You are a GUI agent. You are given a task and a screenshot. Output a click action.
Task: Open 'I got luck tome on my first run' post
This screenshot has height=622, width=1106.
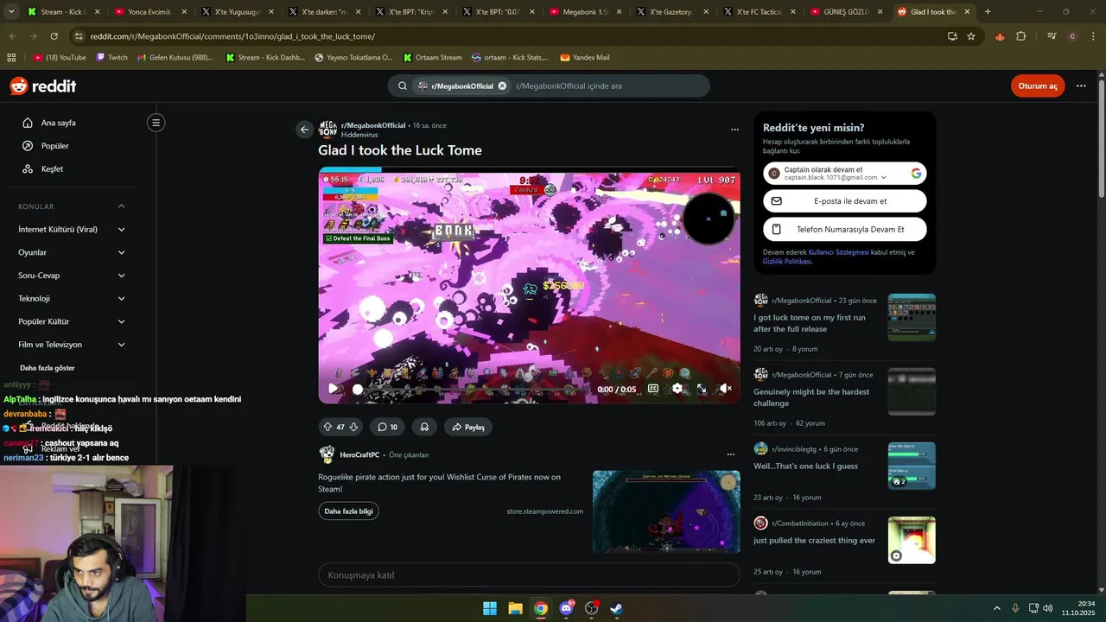[810, 323]
